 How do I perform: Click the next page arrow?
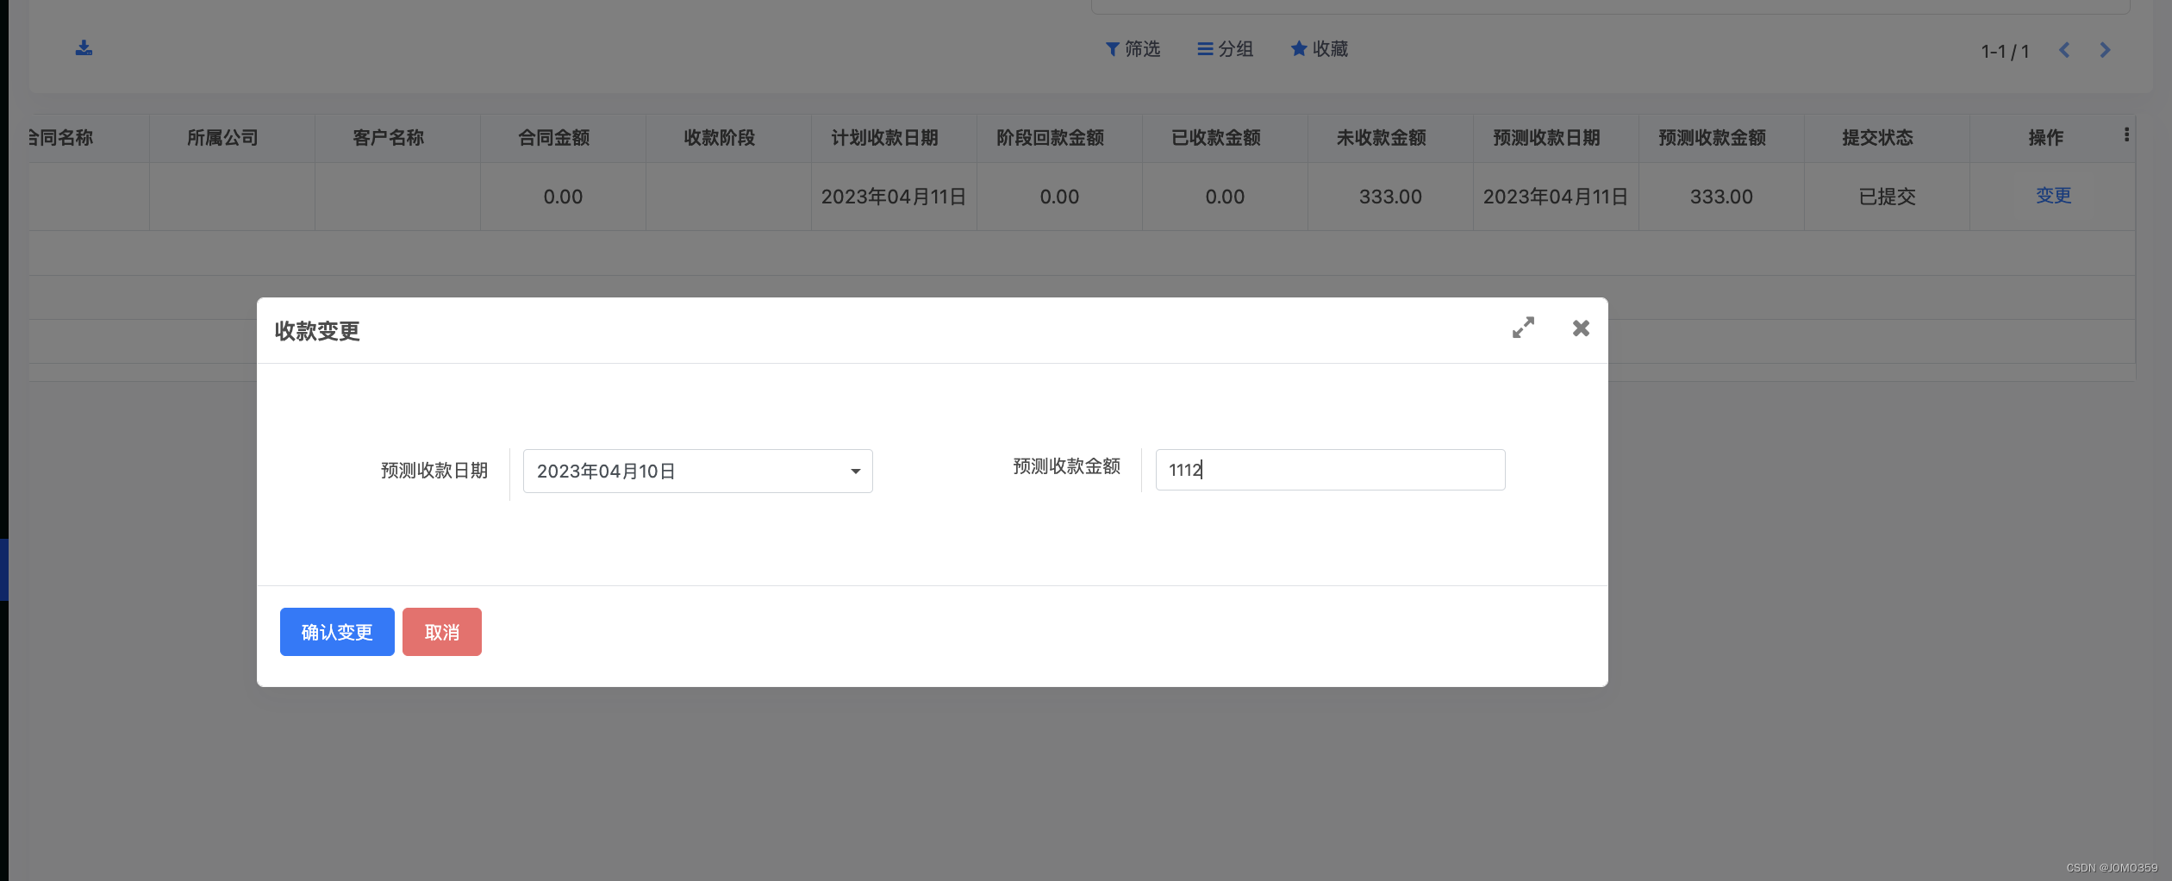(2105, 50)
